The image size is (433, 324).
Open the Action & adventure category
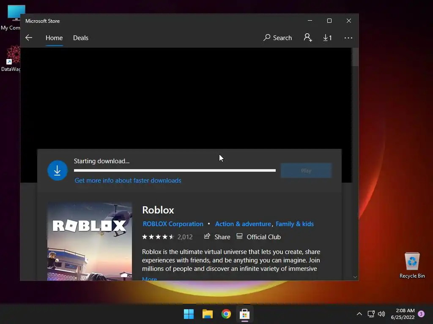243,224
